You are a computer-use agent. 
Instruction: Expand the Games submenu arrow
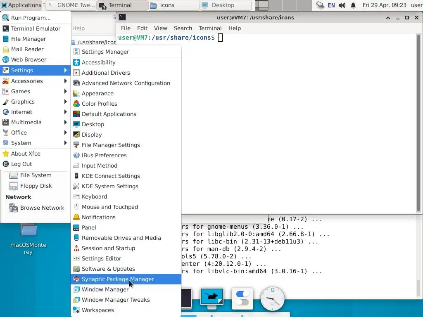(65, 91)
